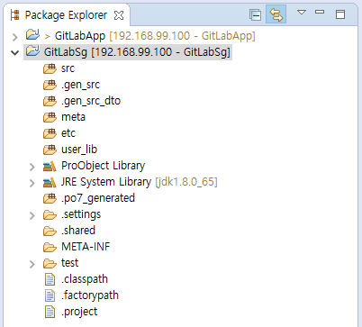
Task: Click the test folder icon
Action: 50,264
